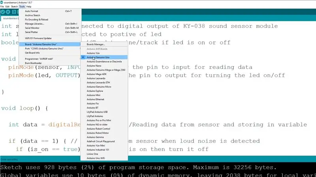The height and width of the screenshot is (177, 316).
Task: Select Arduino Uno WiFi board
Action: click(104, 159)
